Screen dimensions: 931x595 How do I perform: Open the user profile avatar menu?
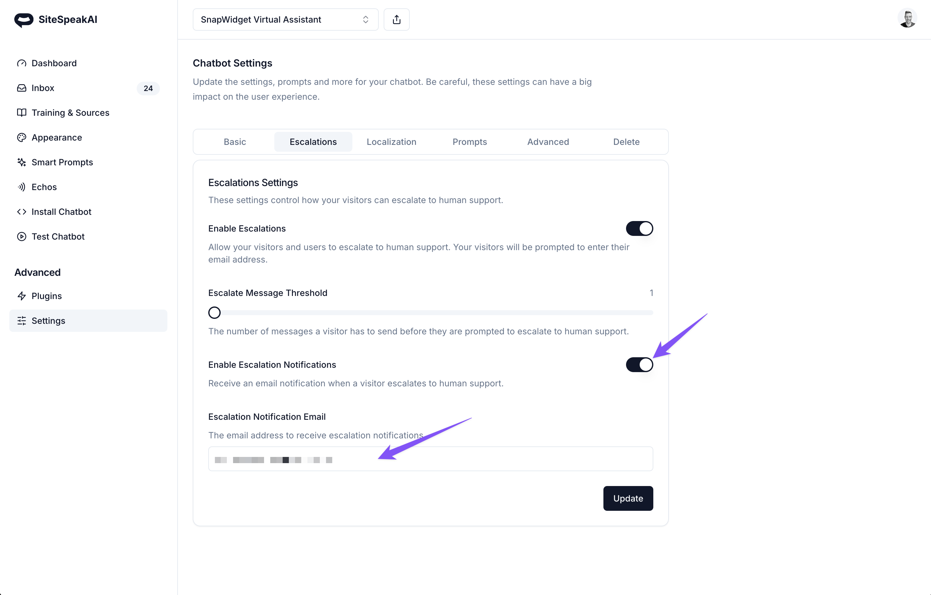pos(907,18)
